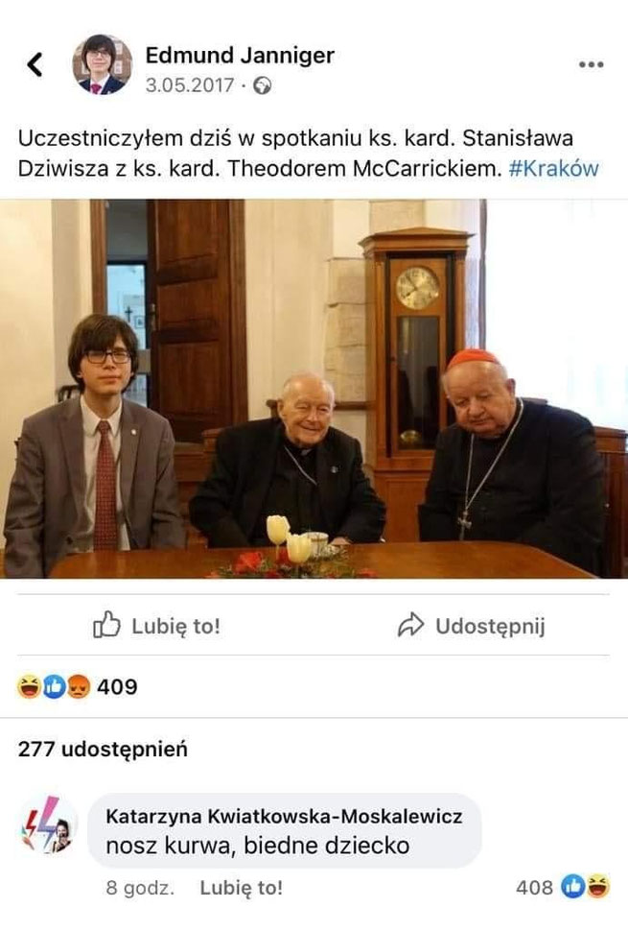Viewport: 628px width, 931px height.
Task: Open the three-dot post options menu
Action: (591, 64)
